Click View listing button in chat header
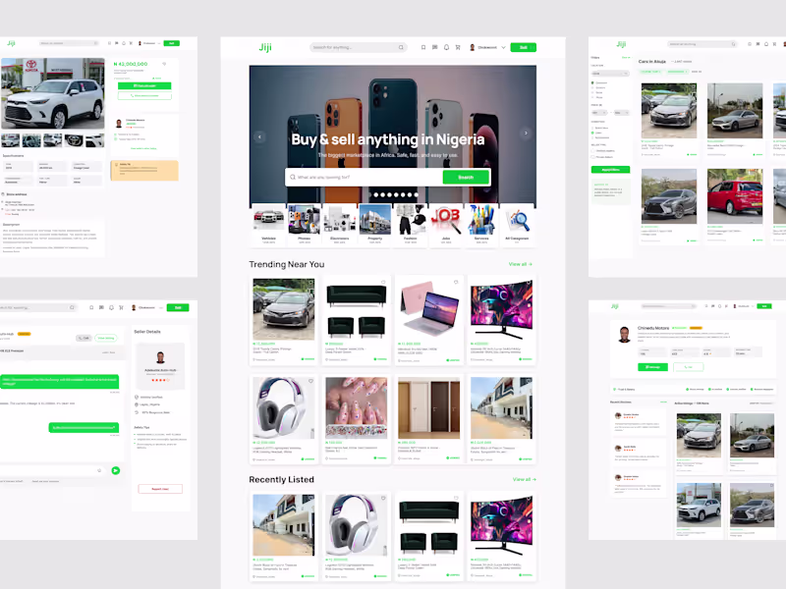The image size is (786, 589). point(106,338)
